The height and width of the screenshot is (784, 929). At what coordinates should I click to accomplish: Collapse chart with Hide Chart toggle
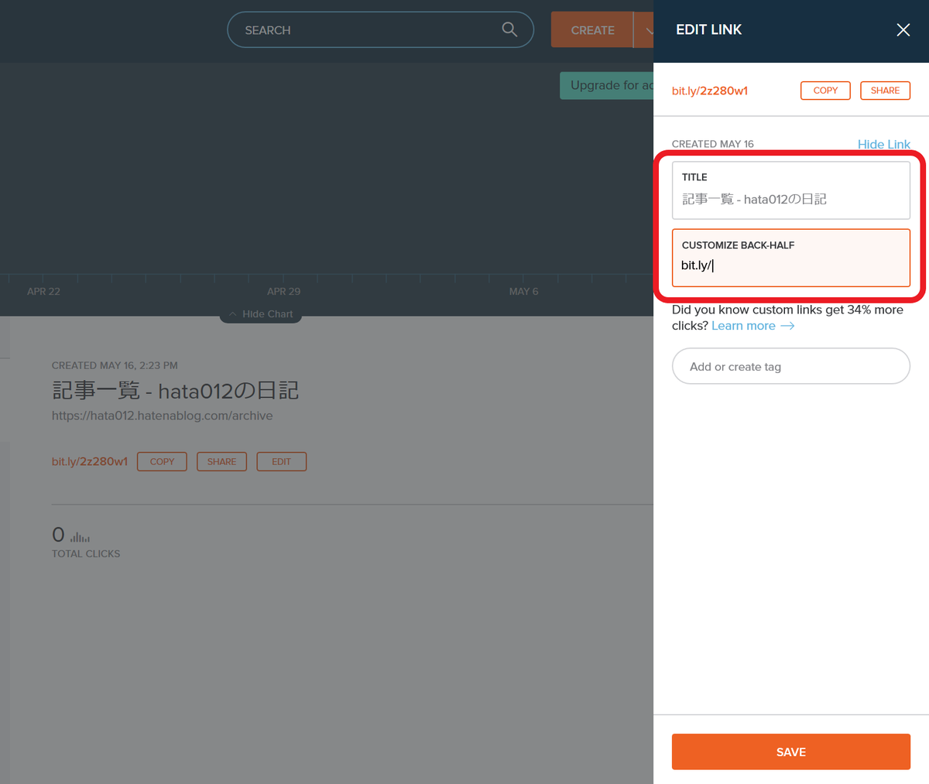(x=261, y=314)
